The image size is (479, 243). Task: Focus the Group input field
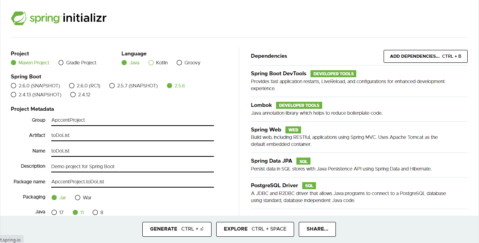pos(132,120)
